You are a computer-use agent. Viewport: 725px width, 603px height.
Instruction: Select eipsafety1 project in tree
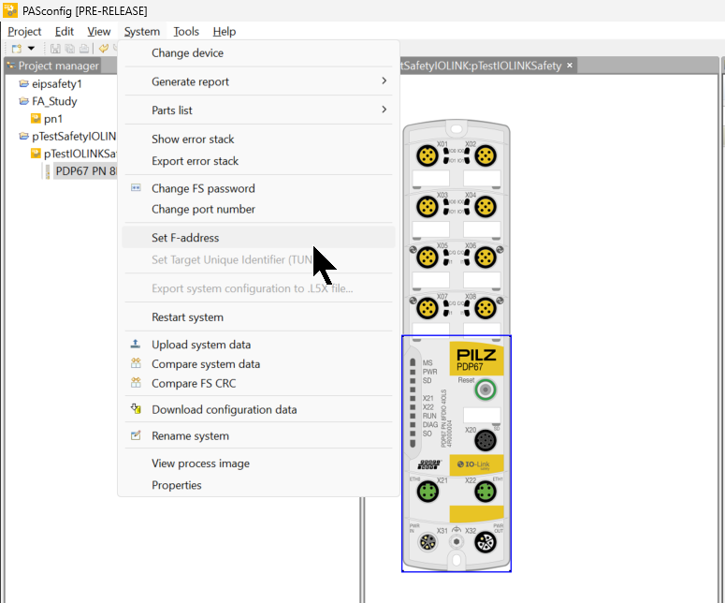click(x=57, y=83)
